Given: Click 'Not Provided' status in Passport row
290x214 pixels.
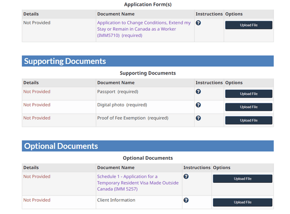Looking at the screenshot, I should tap(37, 91).
